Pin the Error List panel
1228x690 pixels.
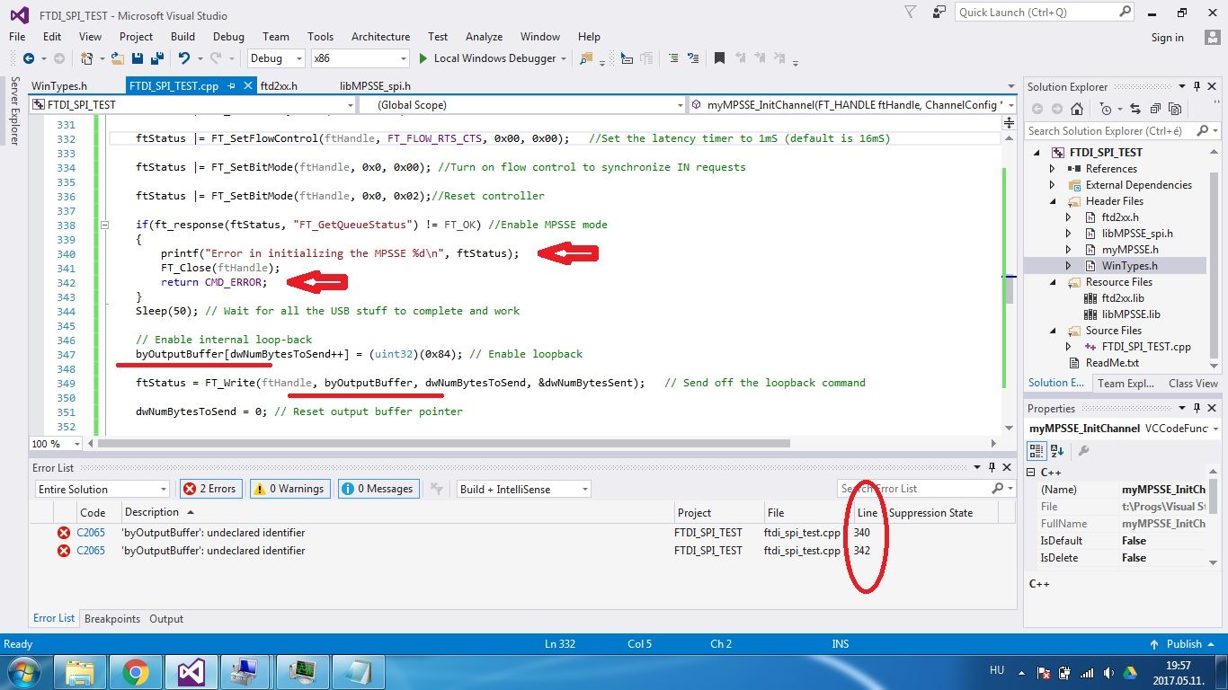point(992,467)
